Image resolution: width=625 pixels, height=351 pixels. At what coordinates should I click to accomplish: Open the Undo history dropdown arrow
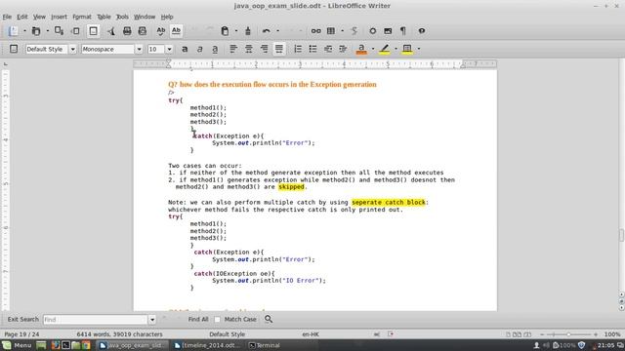tap(277, 31)
